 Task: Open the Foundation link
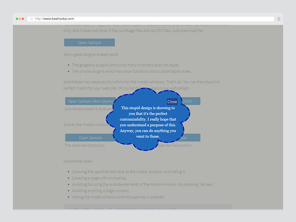[182, 145]
